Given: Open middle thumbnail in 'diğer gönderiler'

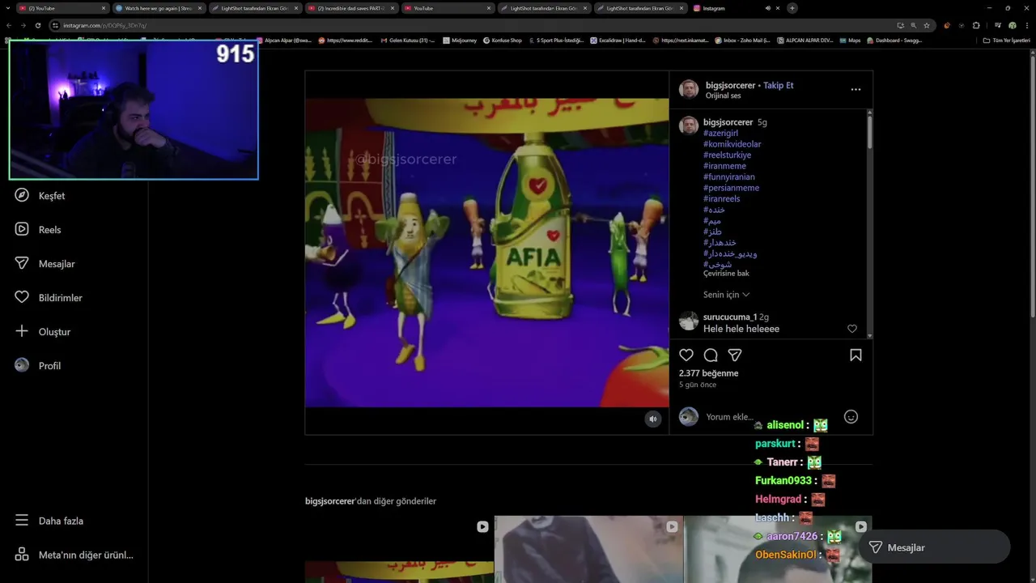Looking at the screenshot, I should tap(588, 549).
